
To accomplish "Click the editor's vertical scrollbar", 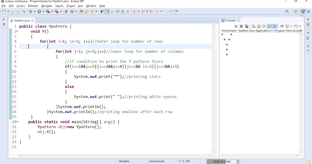I will tap(213, 78).
